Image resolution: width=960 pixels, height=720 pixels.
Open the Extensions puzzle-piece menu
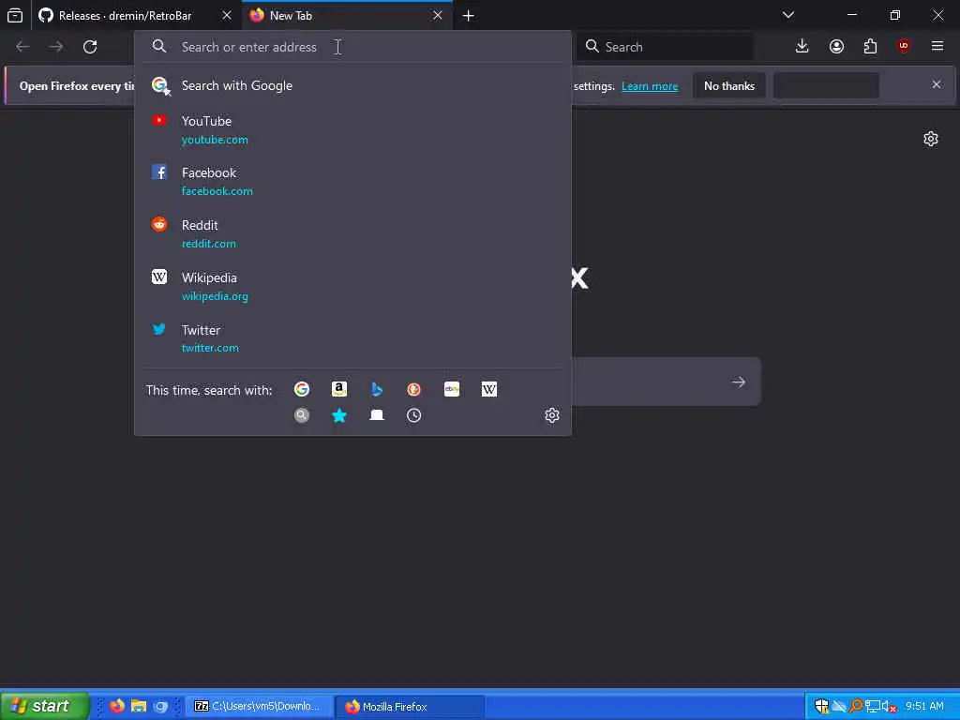click(x=870, y=47)
